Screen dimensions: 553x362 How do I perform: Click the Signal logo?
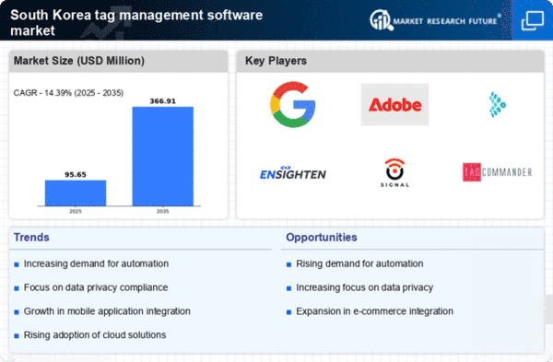394,173
